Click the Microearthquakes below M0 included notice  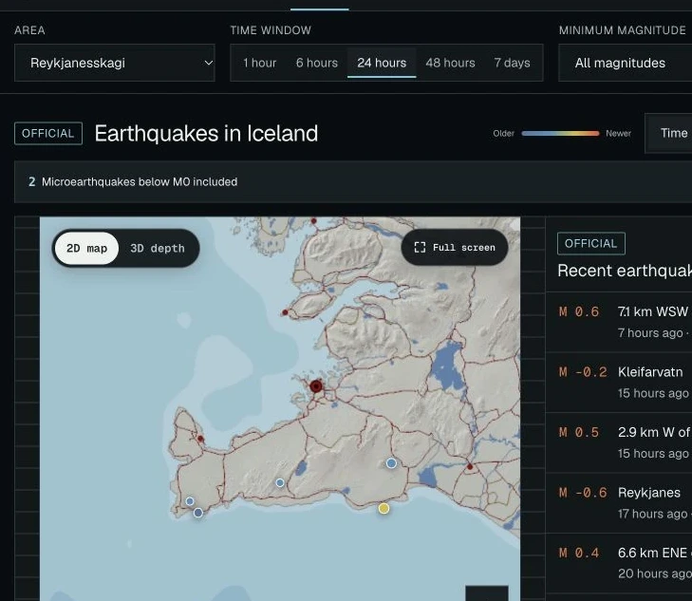(x=353, y=181)
